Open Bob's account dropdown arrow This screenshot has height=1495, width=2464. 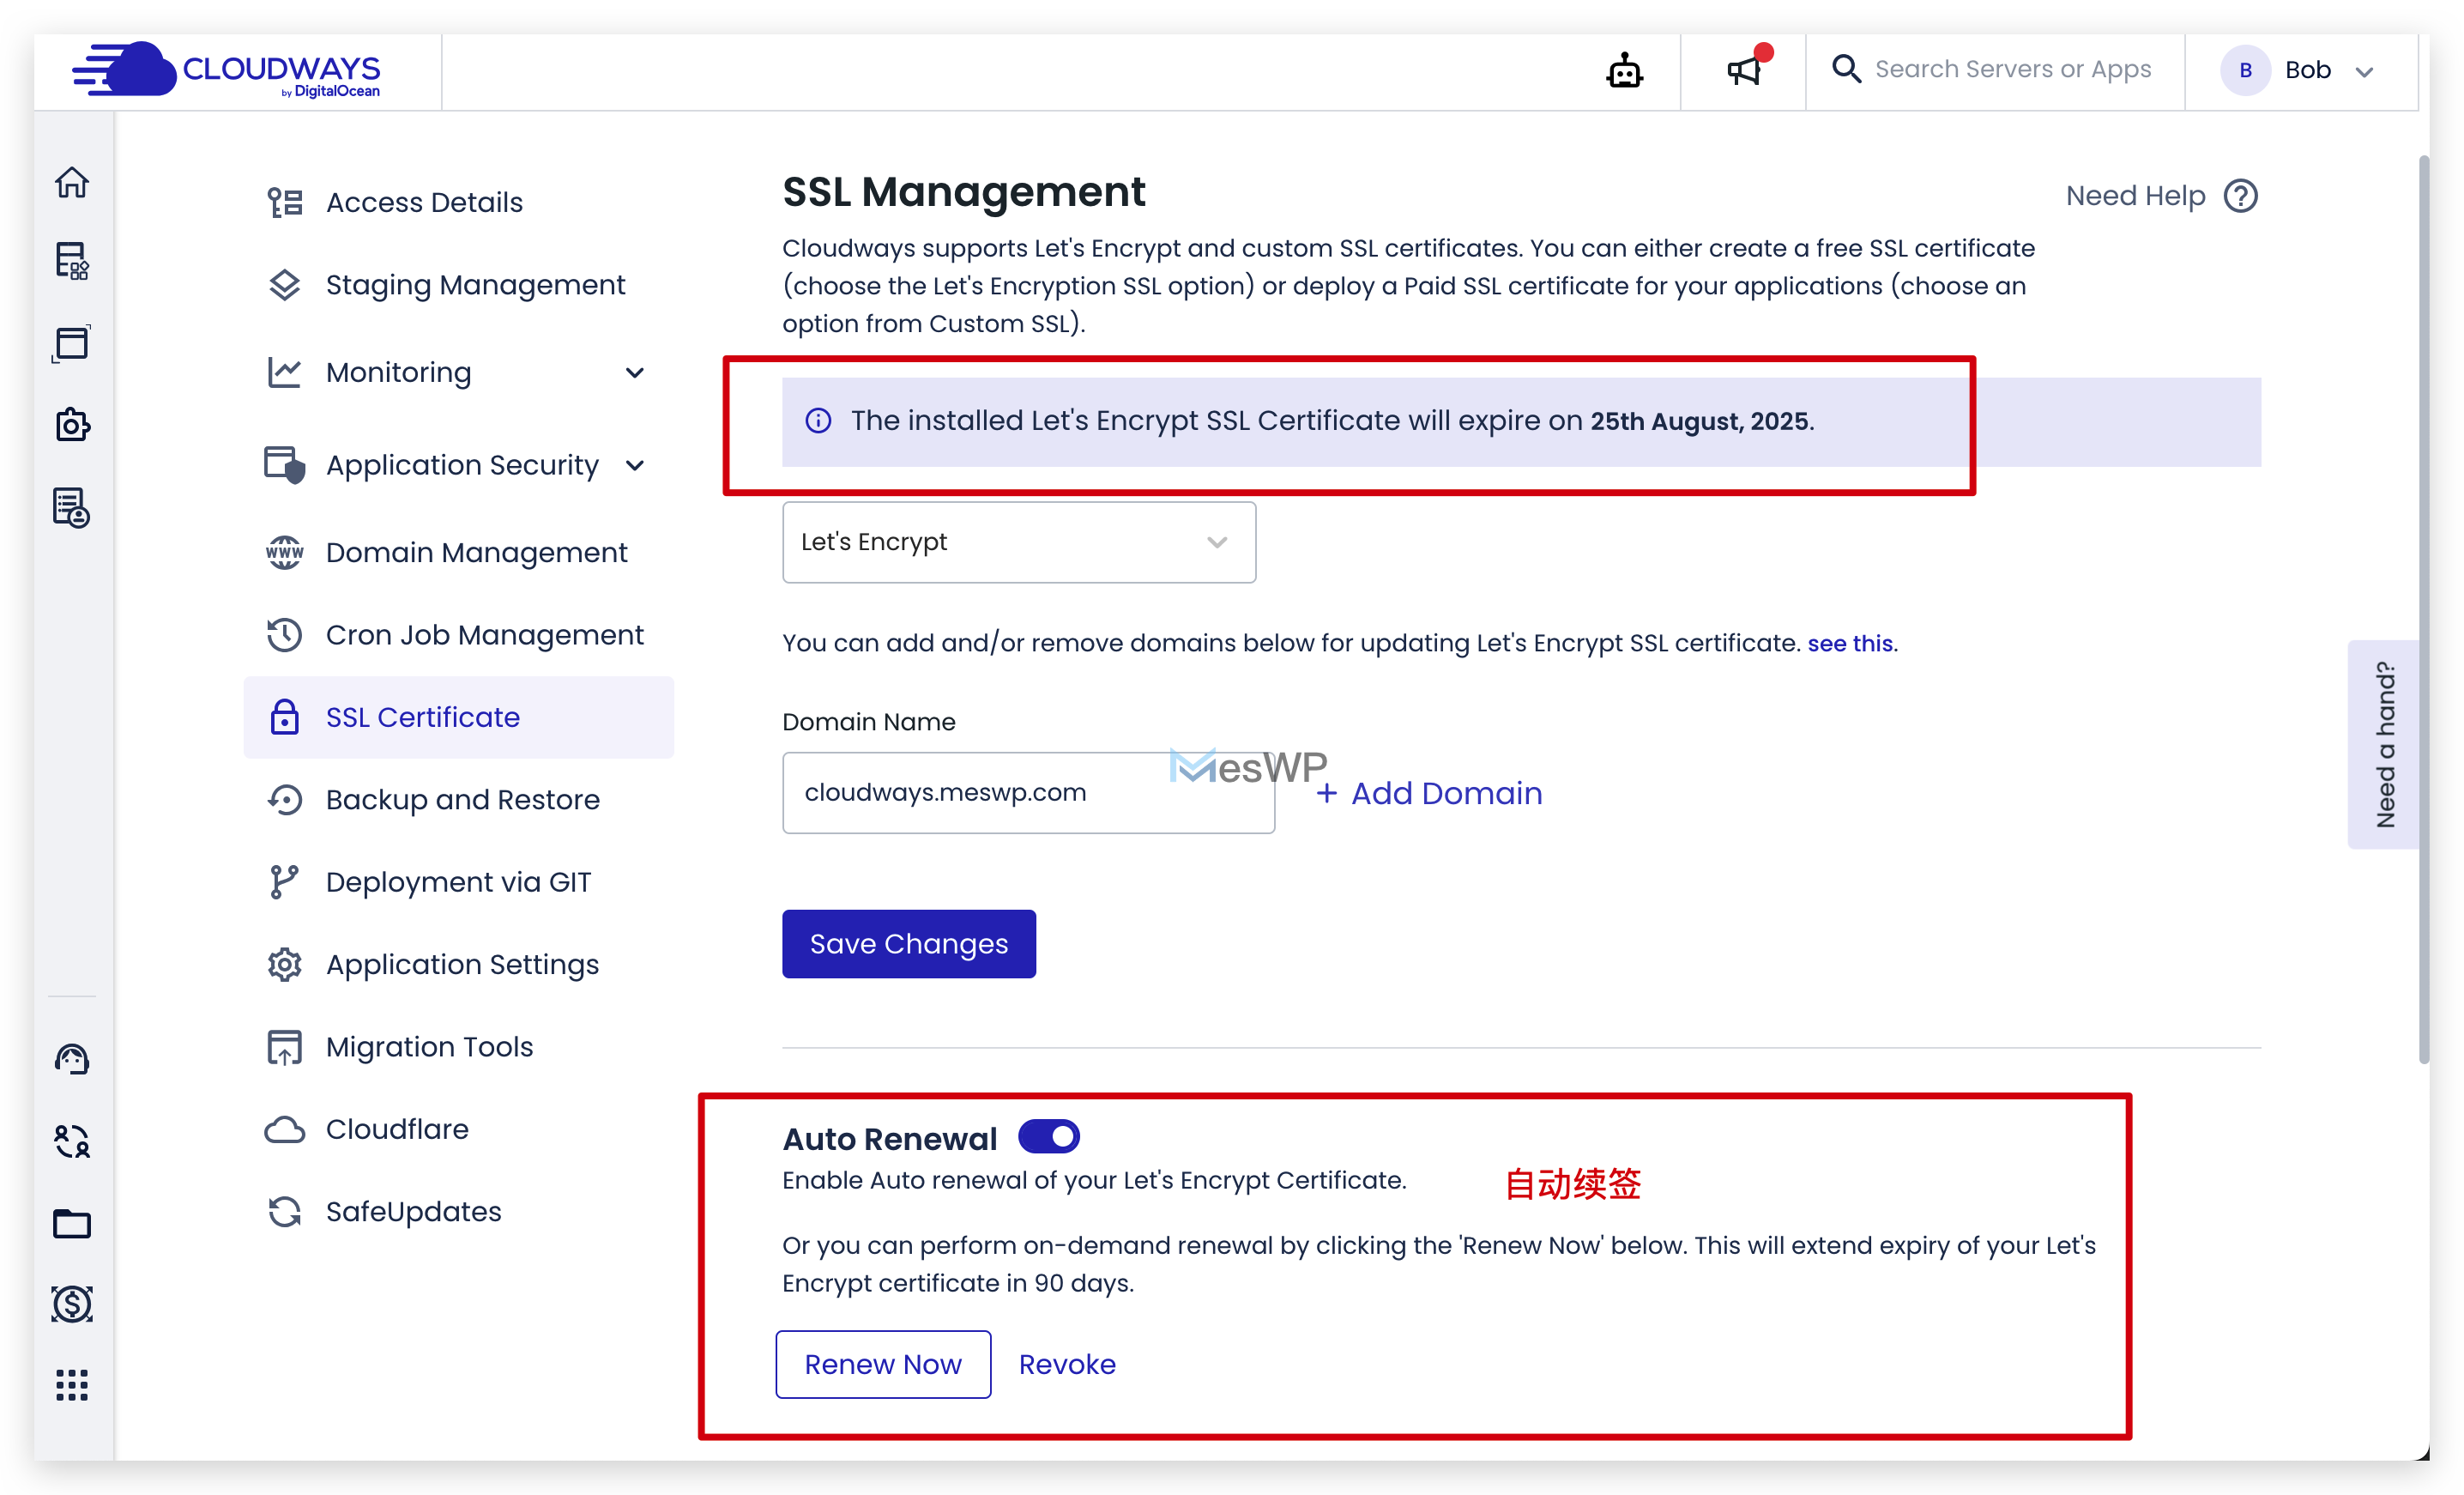(2365, 72)
